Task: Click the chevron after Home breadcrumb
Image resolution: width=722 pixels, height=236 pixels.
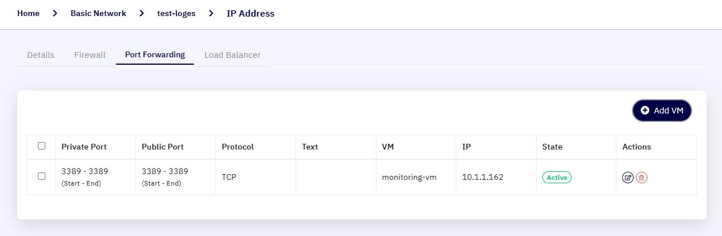Action: click(55, 13)
